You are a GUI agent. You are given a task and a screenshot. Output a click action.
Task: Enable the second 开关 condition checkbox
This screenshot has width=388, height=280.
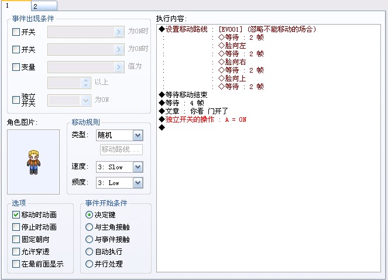[16, 50]
